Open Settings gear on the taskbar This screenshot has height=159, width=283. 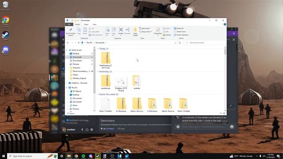tap(62, 156)
